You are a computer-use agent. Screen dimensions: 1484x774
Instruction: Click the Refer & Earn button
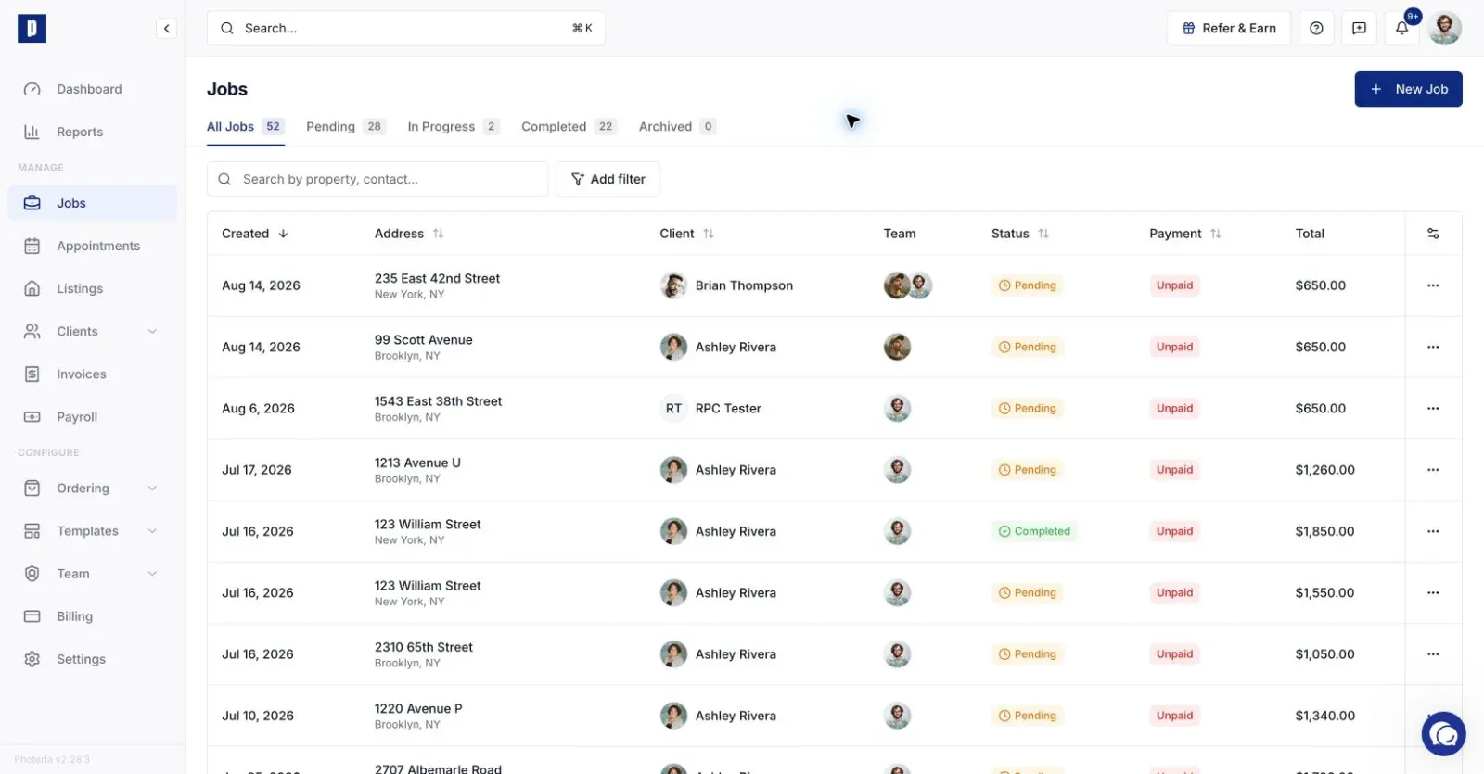click(x=1229, y=29)
